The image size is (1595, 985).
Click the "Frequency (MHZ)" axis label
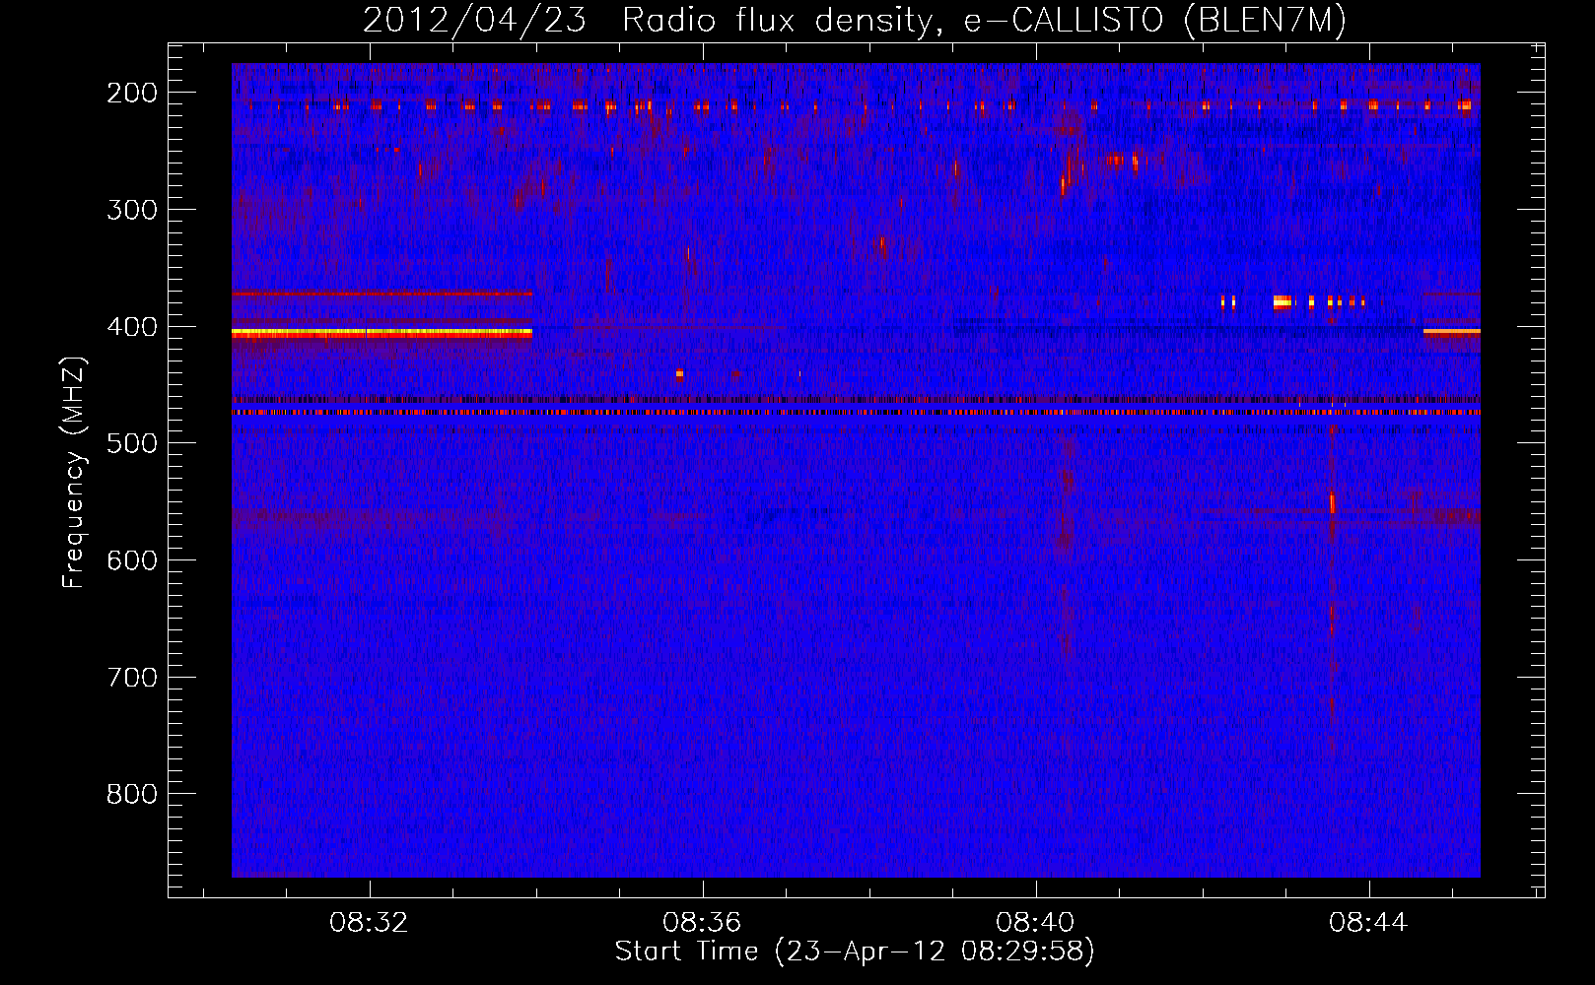pos(75,473)
